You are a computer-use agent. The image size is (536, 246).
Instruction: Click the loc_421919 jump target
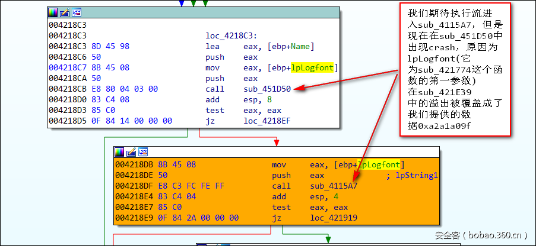coord(334,218)
